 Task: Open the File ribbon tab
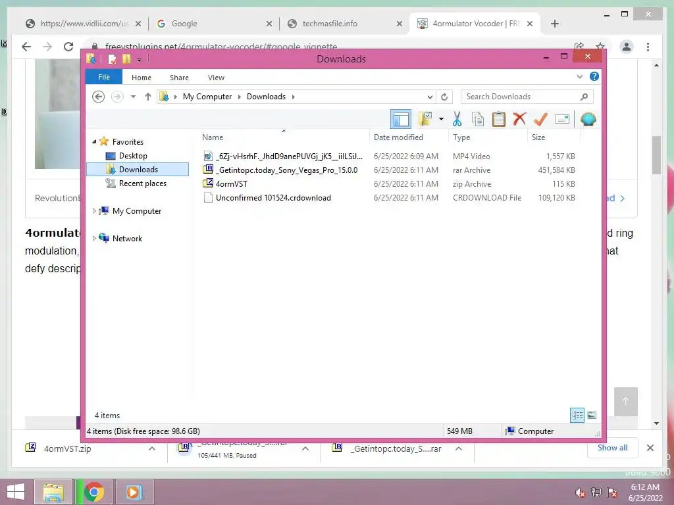click(104, 78)
